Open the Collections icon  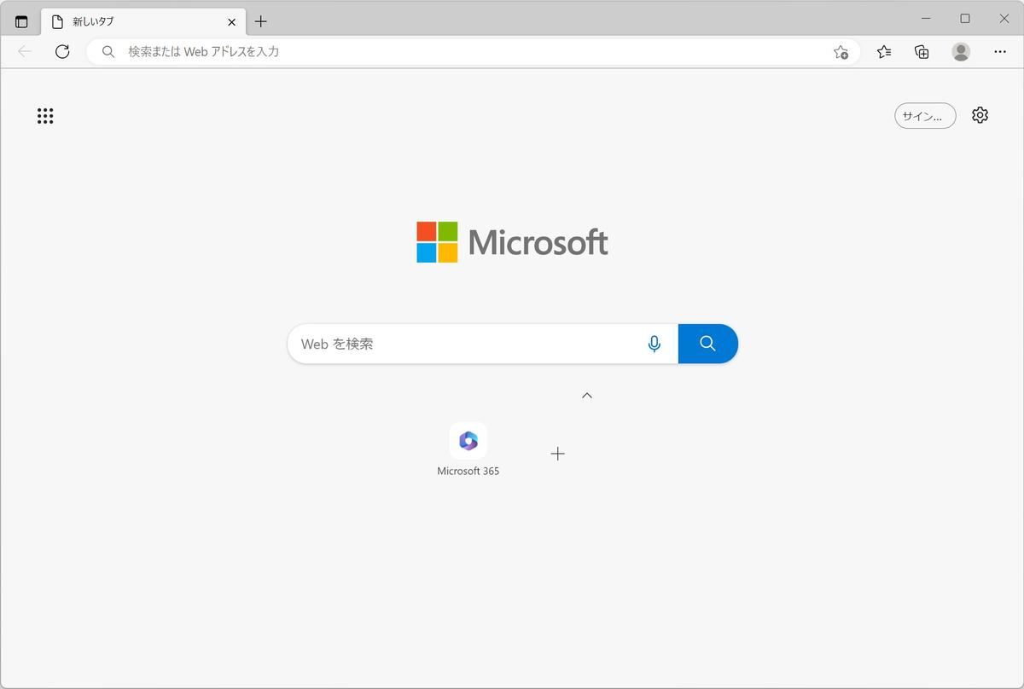click(x=922, y=52)
